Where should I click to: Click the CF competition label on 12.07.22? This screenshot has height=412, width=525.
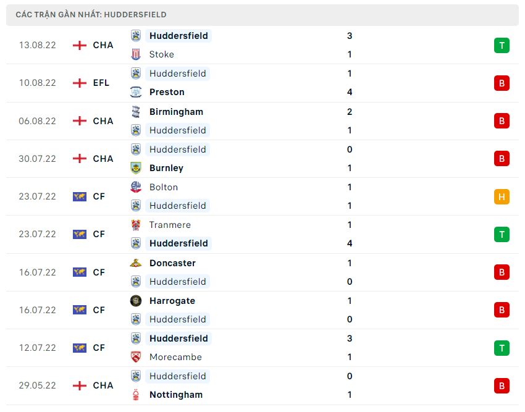[x=99, y=348]
